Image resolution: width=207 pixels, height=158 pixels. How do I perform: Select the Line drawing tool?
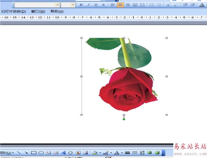pyautogui.click(x=19, y=153)
